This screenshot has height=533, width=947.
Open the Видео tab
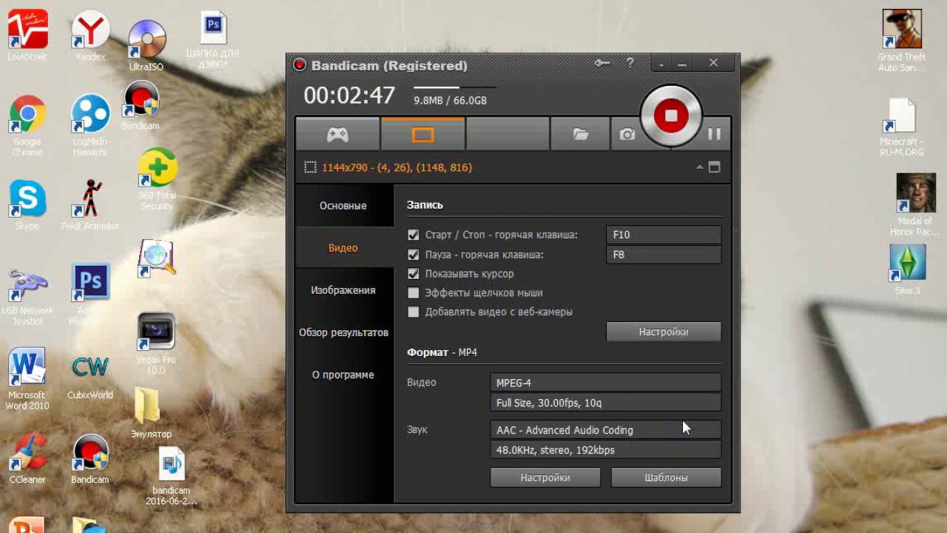pyautogui.click(x=343, y=248)
